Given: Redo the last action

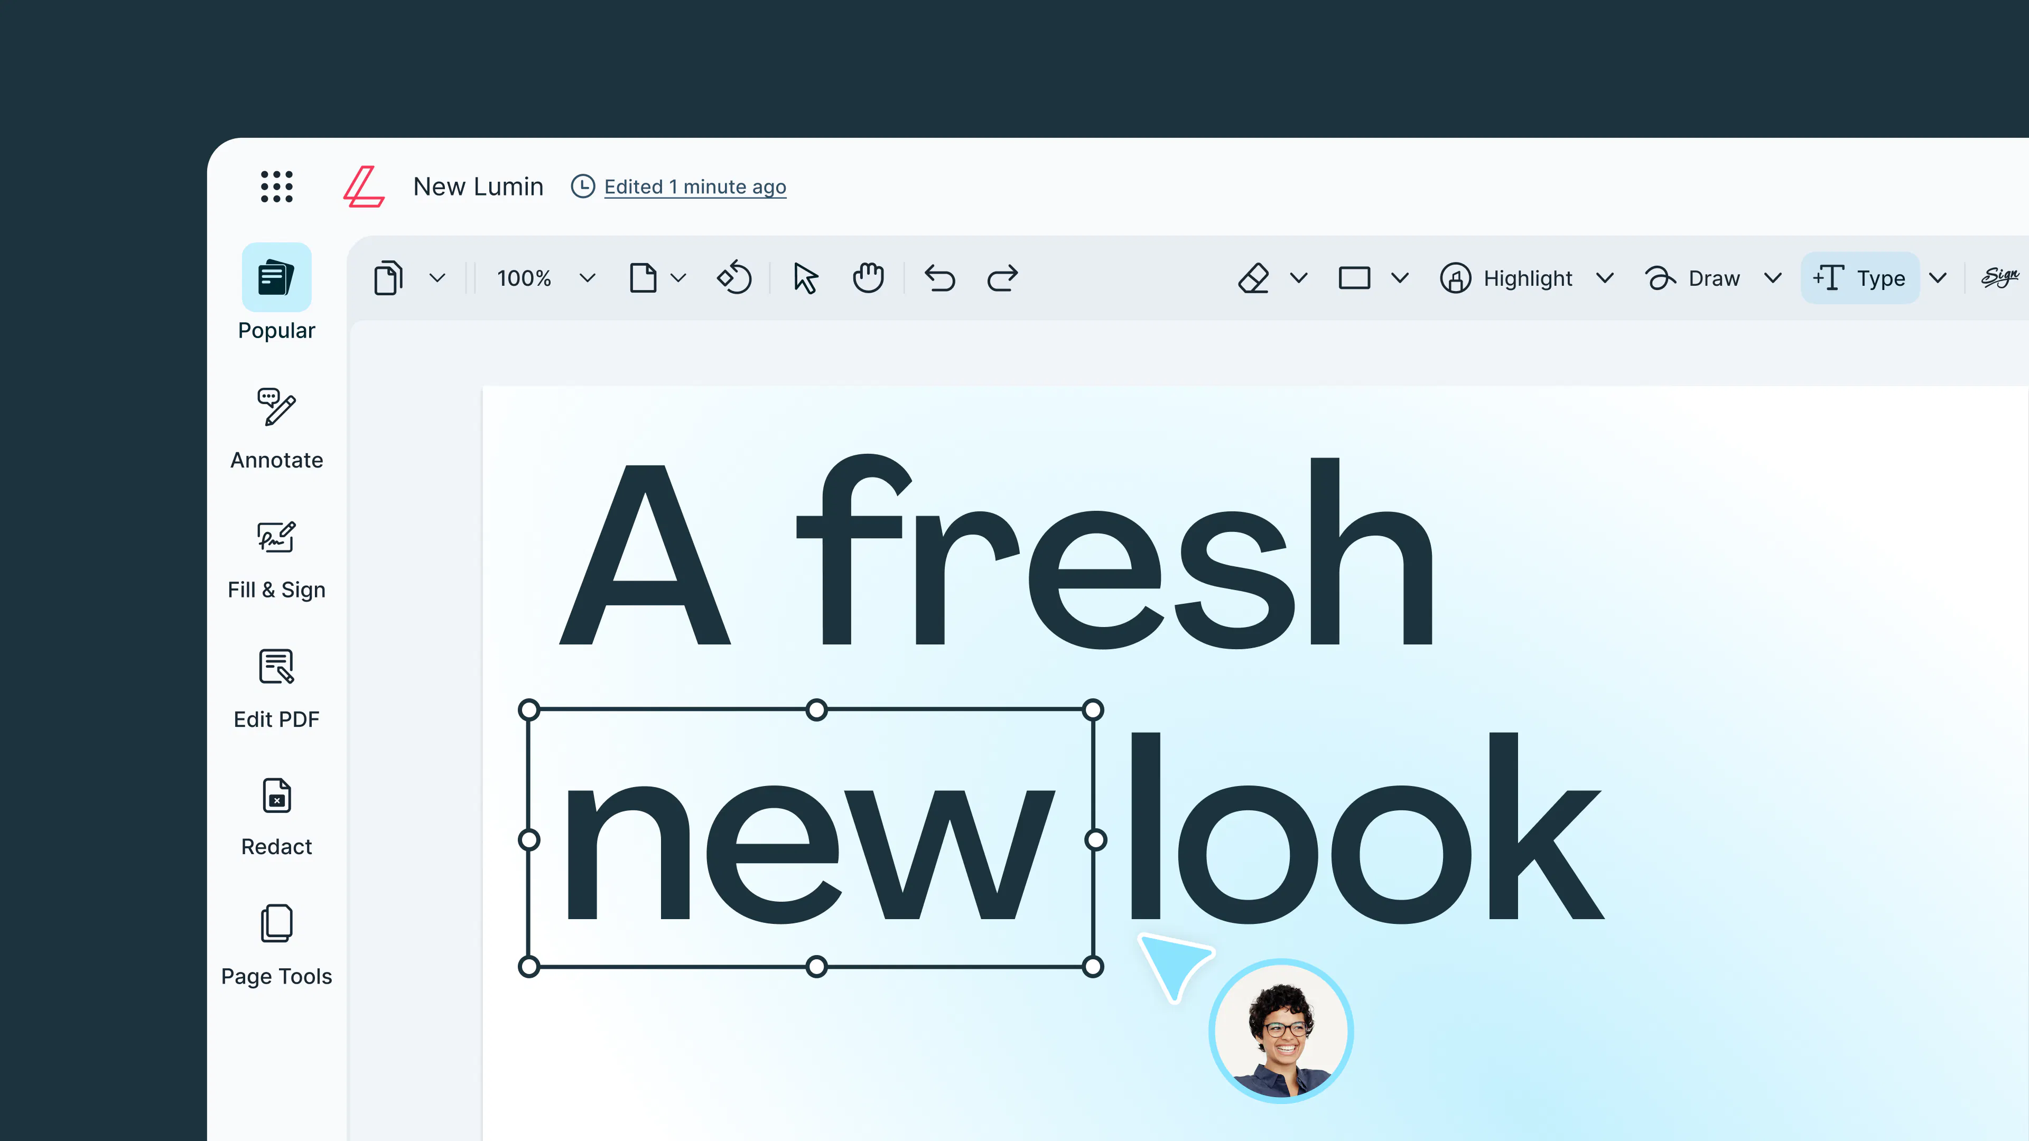Looking at the screenshot, I should (1003, 278).
